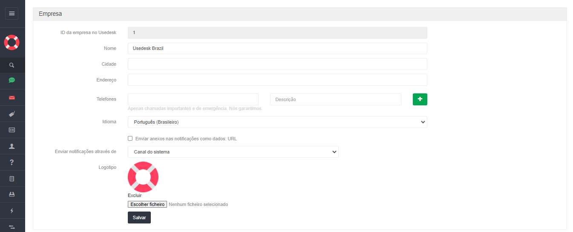Focus the Cidade input field
Screen dimensions: 573x232
(x=277, y=64)
